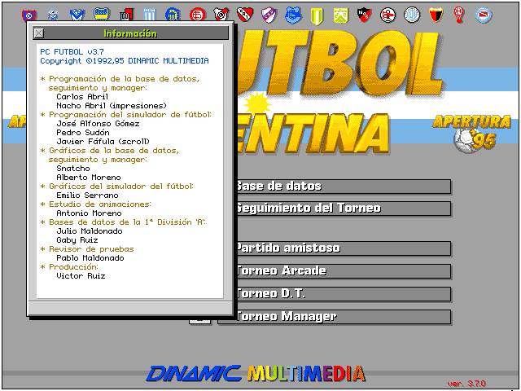This screenshot has height=391, width=521.
Task: Select the Torneo D.T. mode
Action: coord(335,294)
